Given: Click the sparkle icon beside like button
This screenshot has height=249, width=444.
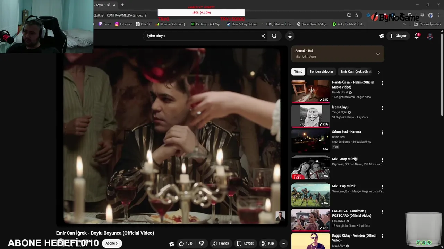Looking at the screenshot, I should [172, 244].
